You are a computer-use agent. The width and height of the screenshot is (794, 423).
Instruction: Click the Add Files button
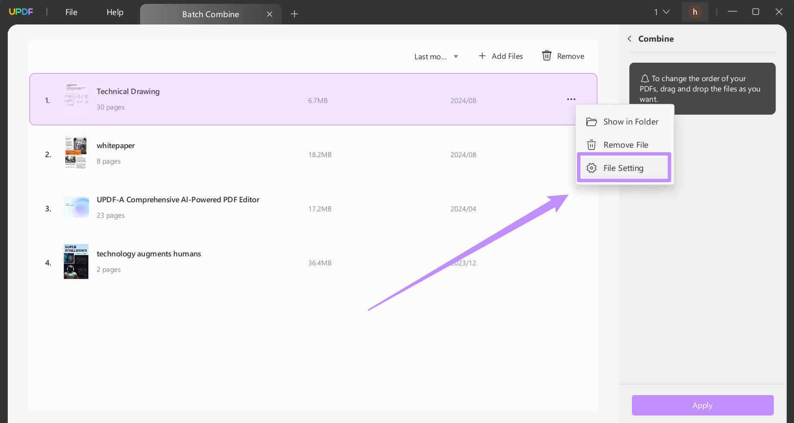[501, 56]
